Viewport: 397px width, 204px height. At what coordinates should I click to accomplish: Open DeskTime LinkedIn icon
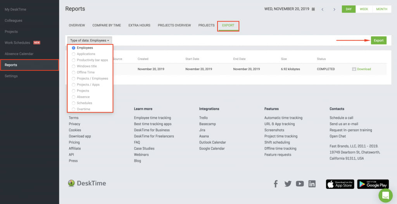tap(312, 184)
